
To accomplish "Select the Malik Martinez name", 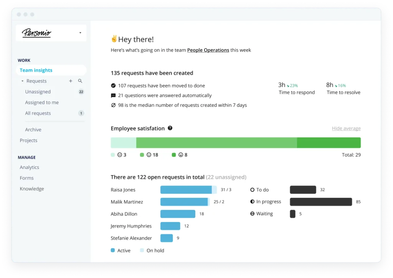I will click(x=127, y=202).
